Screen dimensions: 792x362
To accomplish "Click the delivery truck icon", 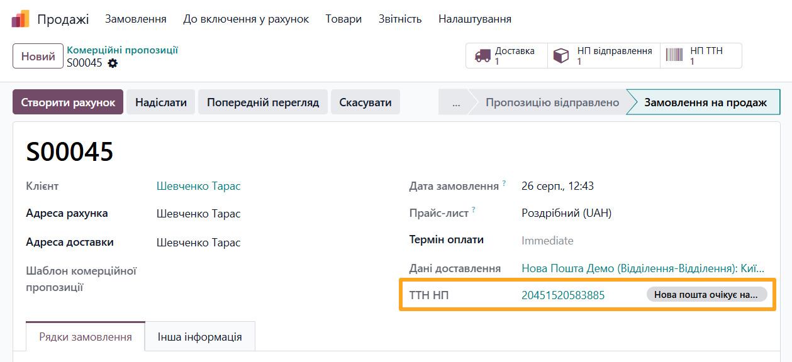I will coord(482,56).
